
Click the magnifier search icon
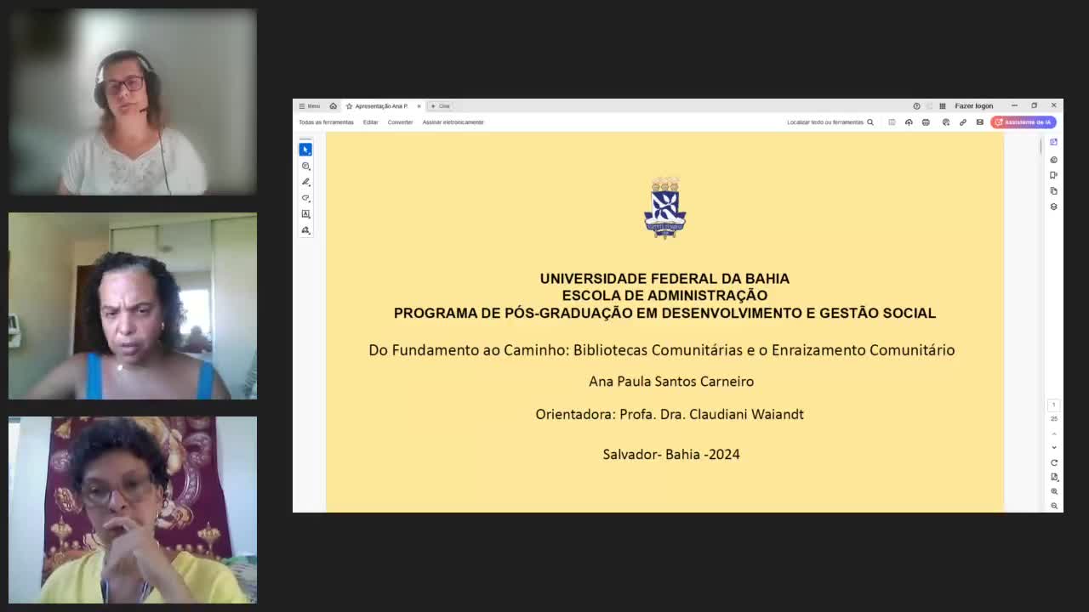870,122
